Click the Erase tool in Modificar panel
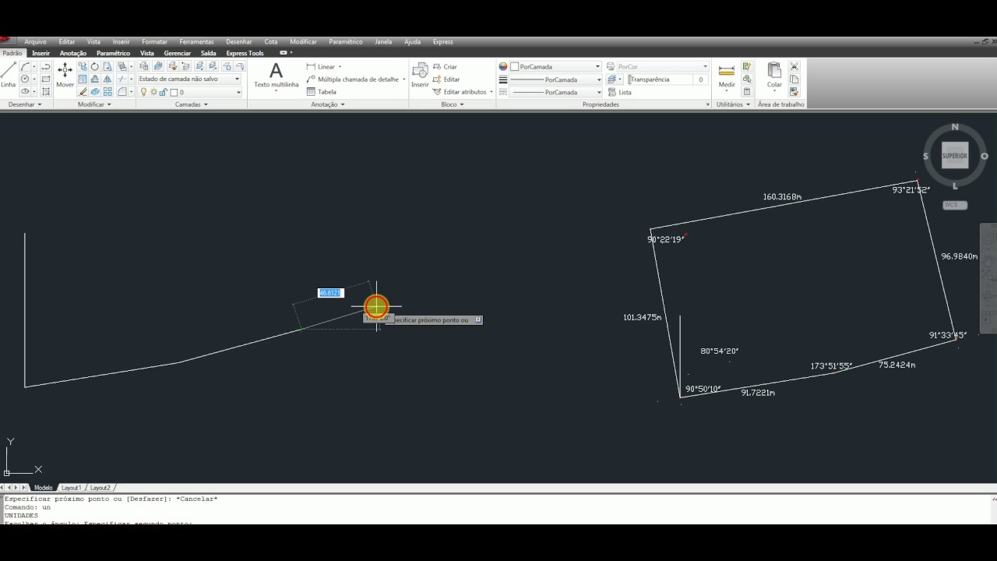The image size is (997, 561). (83, 92)
